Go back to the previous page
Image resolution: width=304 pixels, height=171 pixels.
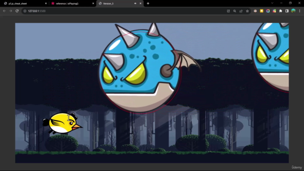(x=4, y=11)
